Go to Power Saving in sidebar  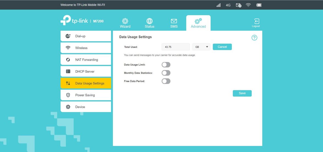(x=86, y=95)
